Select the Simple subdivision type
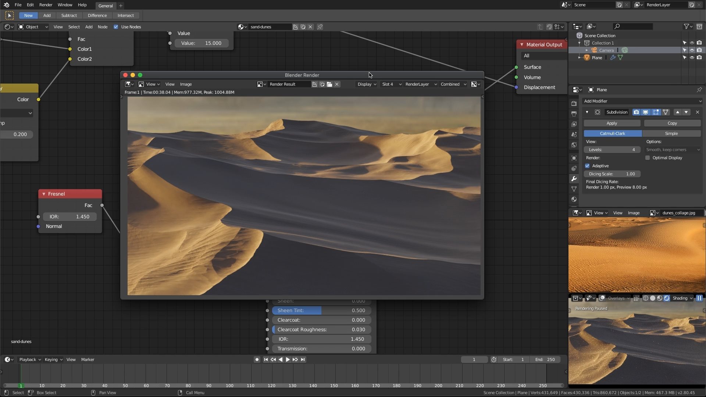This screenshot has height=397, width=706. [x=671, y=133]
